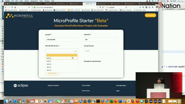Save page to Pocket icon
Screen dimensions: 185x104
(100, 7)
